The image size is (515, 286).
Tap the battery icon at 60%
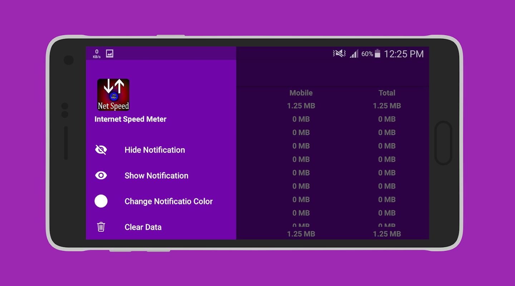(x=377, y=54)
